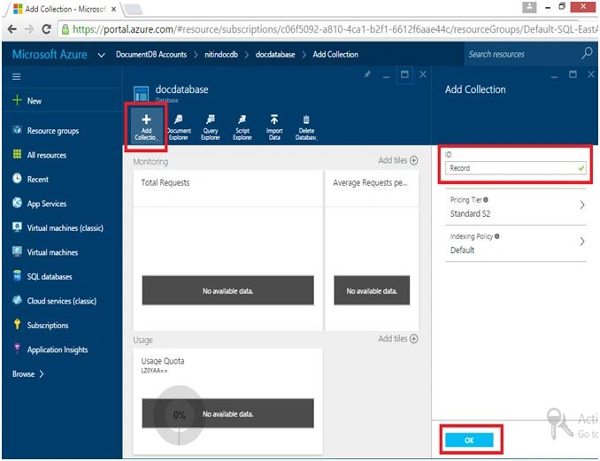Select the Add Collection browser tab
The width and height of the screenshot is (600, 461).
click(x=65, y=9)
